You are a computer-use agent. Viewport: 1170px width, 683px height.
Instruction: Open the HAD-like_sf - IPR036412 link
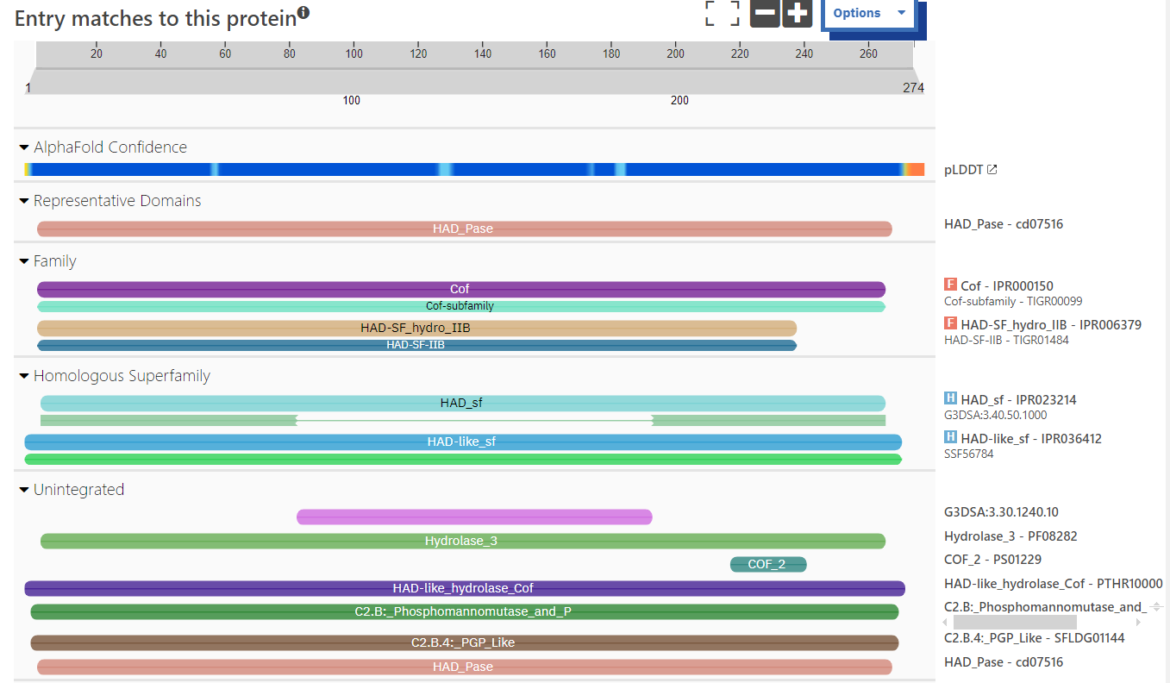[1031, 439]
